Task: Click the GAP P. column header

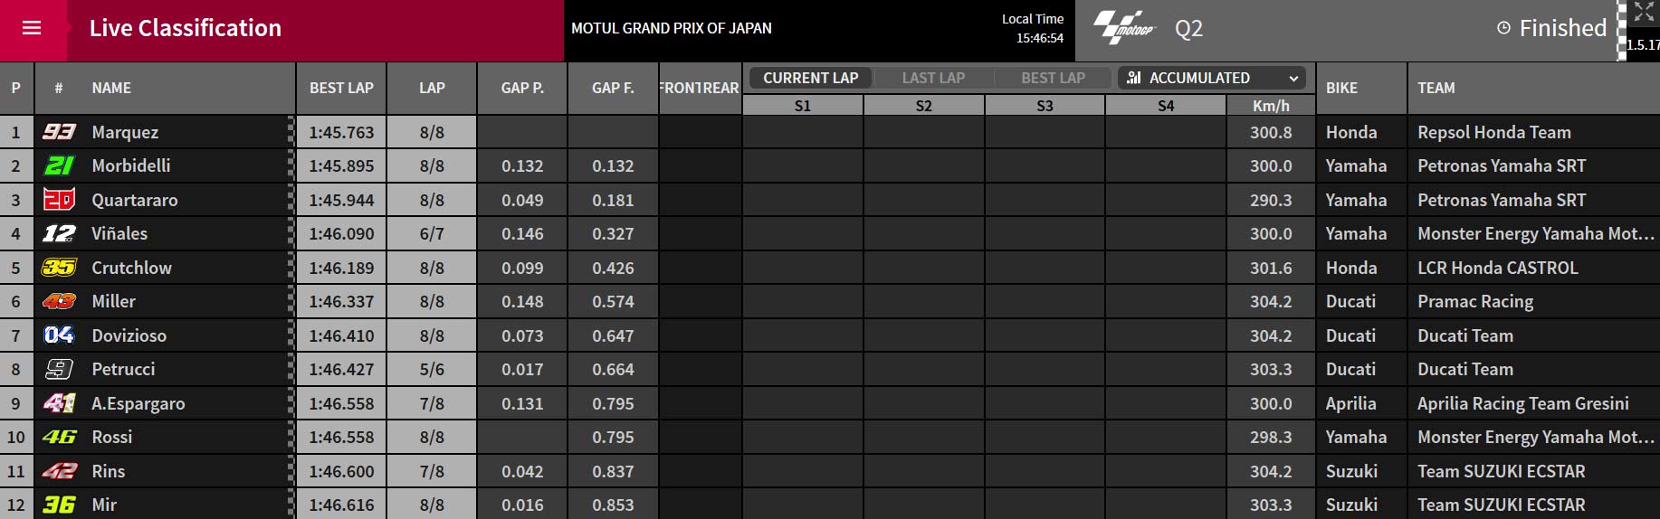Action: pos(522,88)
